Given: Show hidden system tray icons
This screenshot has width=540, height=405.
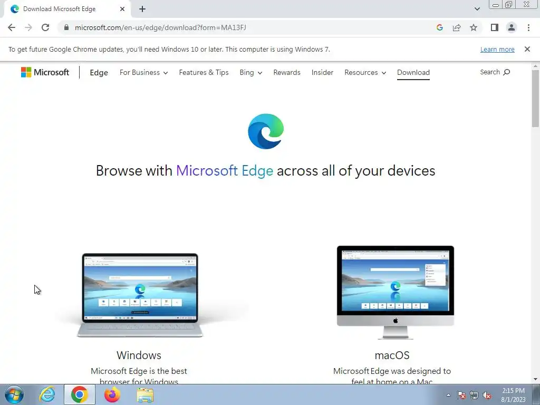Looking at the screenshot, I should pyautogui.click(x=448, y=395).
